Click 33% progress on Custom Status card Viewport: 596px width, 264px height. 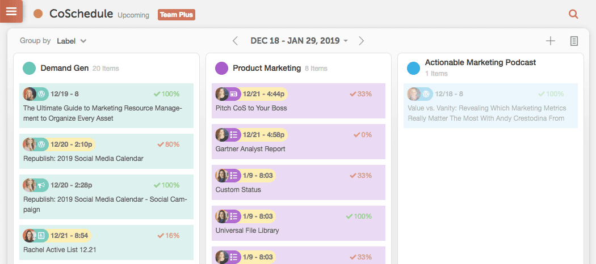[360, 176]
